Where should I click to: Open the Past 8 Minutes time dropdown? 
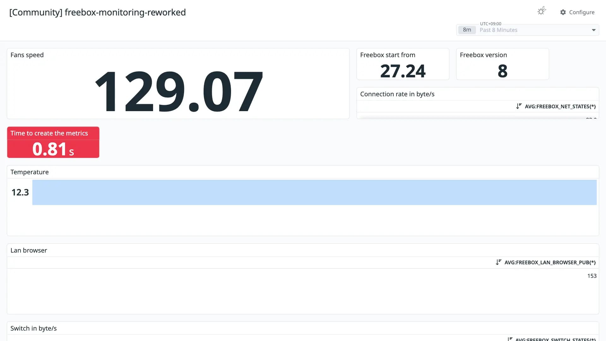click(527, 30)
